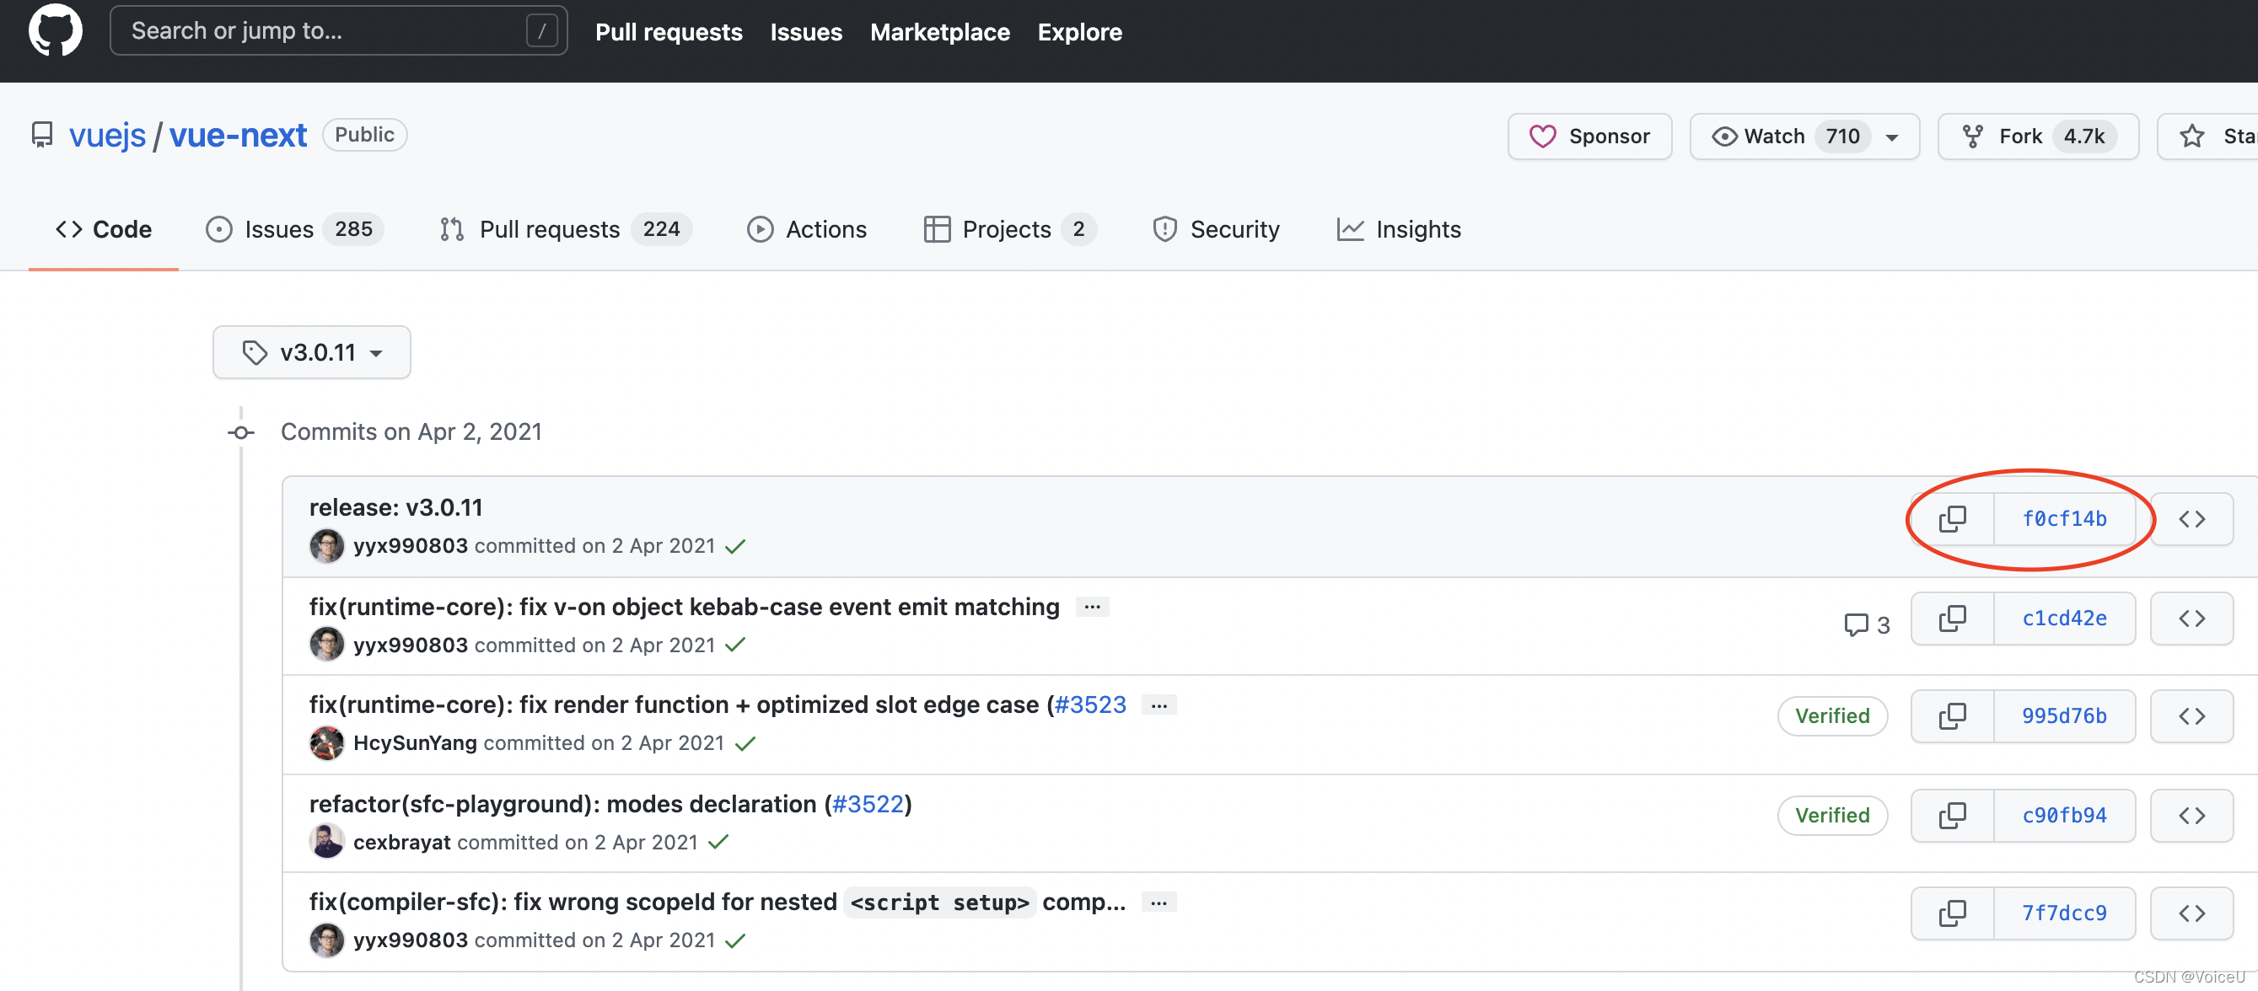Go to GitHub home via Octocat logo
The image size is (2258, 991).
[55, 30]
